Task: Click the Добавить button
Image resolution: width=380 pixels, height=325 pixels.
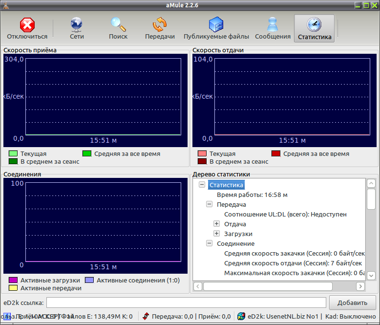Action: point(352,303)
